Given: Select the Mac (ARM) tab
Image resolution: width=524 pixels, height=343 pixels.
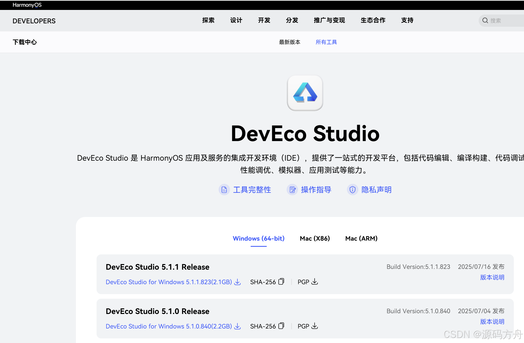Looking at the screenshot, I should coord(361,238).
